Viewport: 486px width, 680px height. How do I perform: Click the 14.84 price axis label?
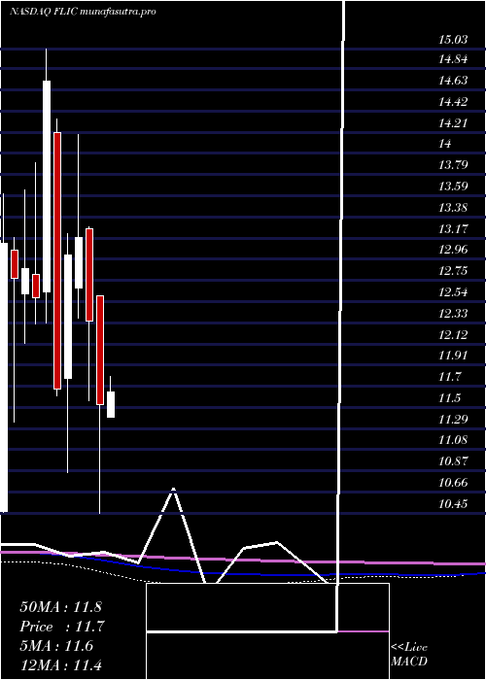(453, 59)
